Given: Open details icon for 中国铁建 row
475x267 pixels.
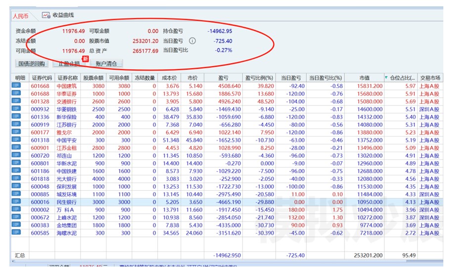Looking at the screenshot, I should [16, 171].
